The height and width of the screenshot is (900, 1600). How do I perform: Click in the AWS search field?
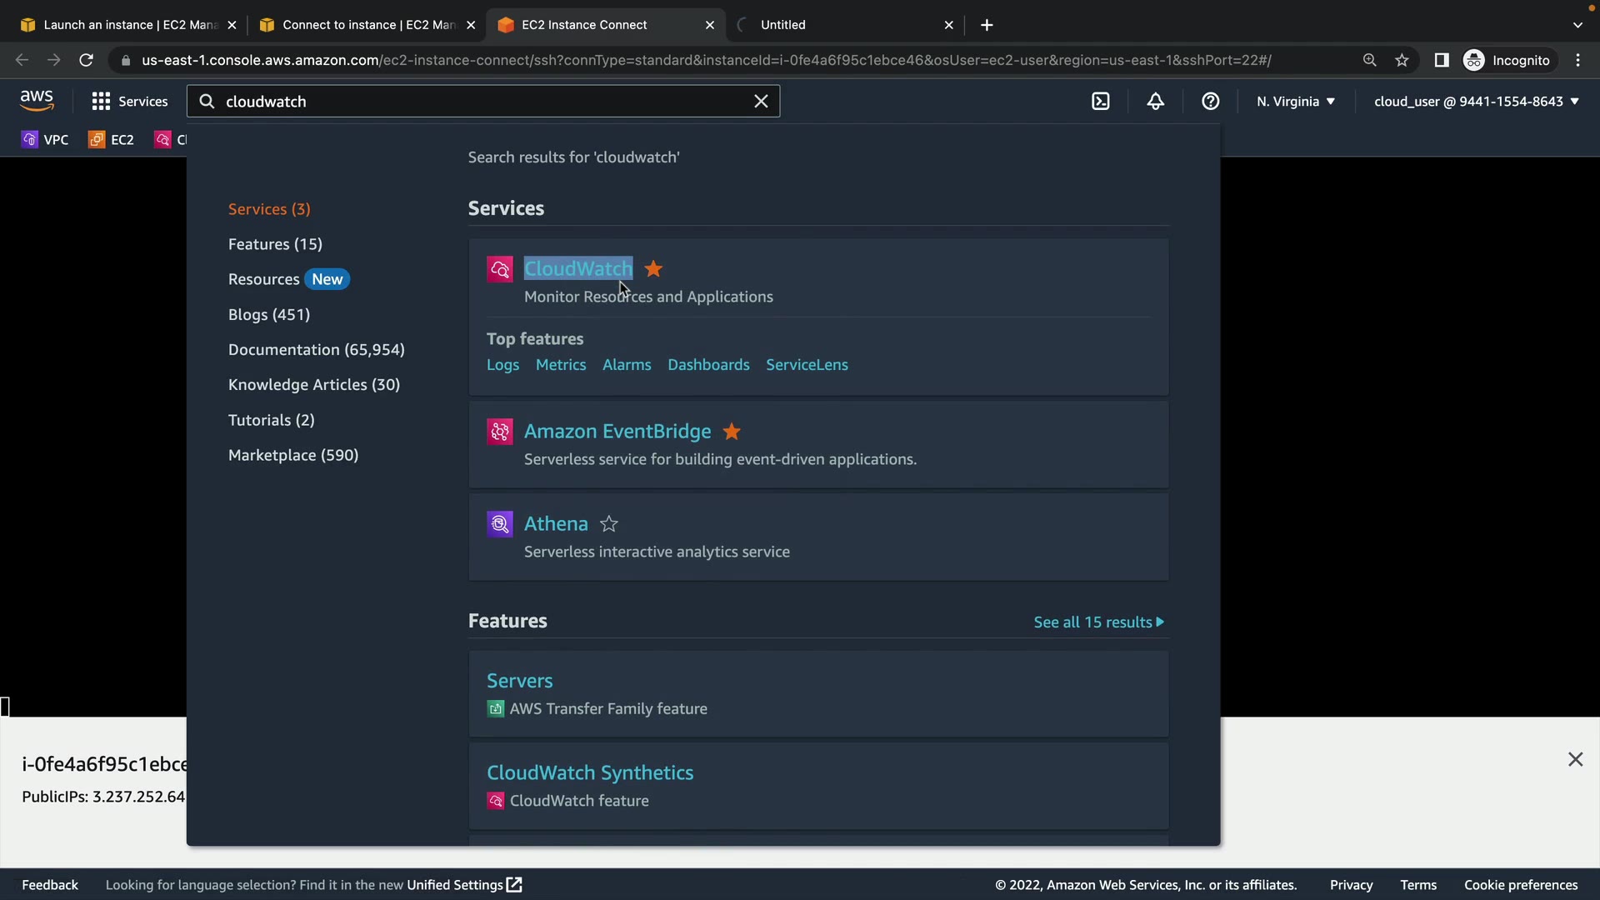click(483, 102)
